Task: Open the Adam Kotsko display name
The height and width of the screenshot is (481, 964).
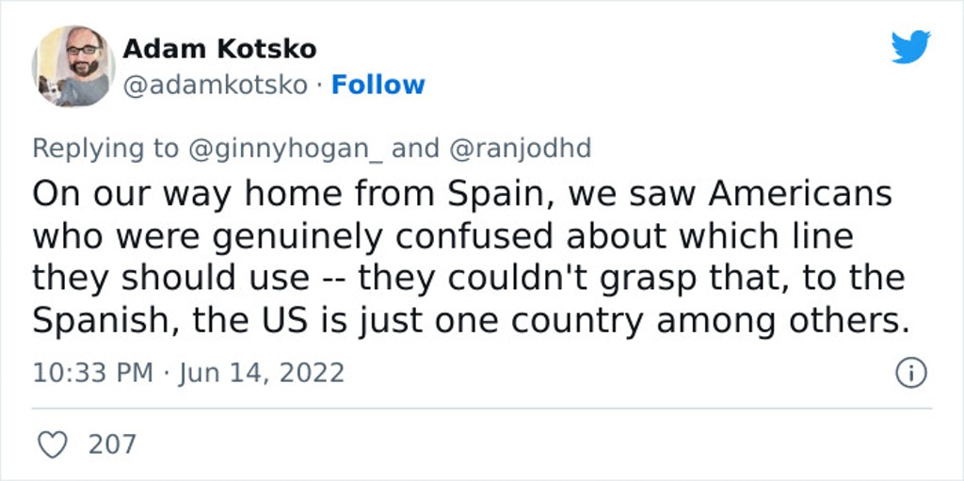Action: tap(219, 49)
